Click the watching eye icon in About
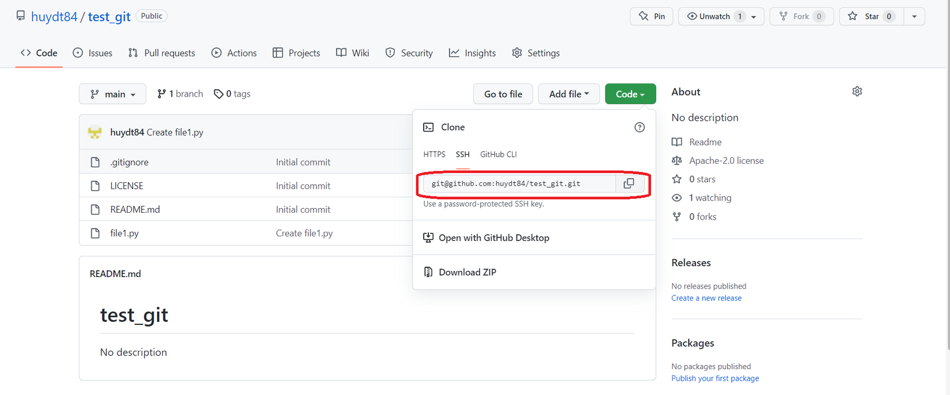 tap(677, 198)
